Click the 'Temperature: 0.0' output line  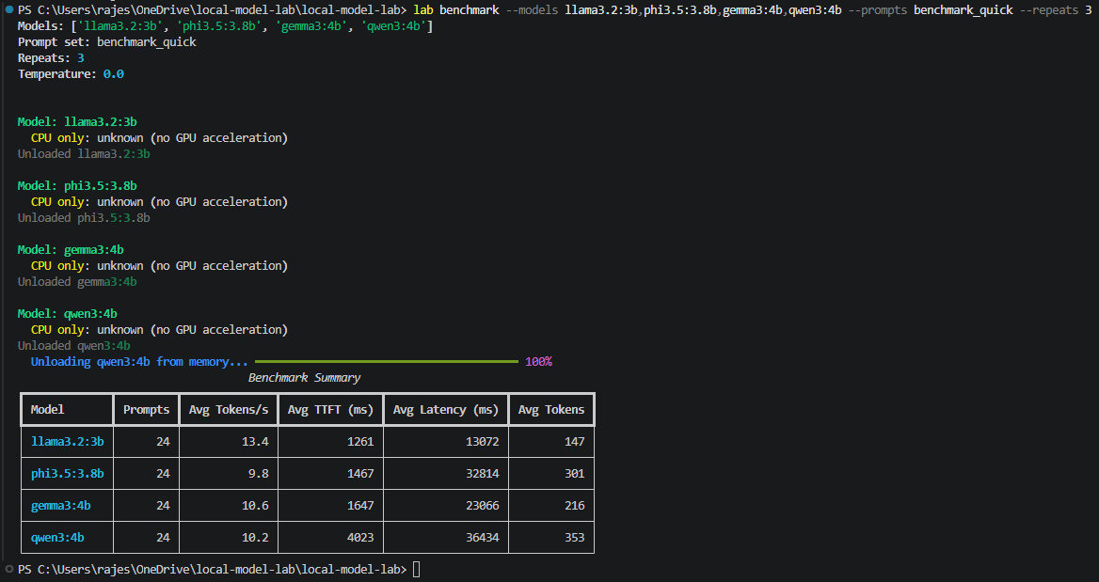coord(71,74)
